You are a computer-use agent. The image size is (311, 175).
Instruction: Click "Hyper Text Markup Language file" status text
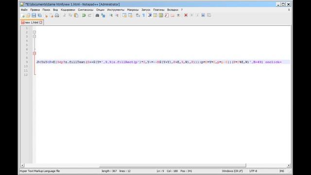pos(40,171)
